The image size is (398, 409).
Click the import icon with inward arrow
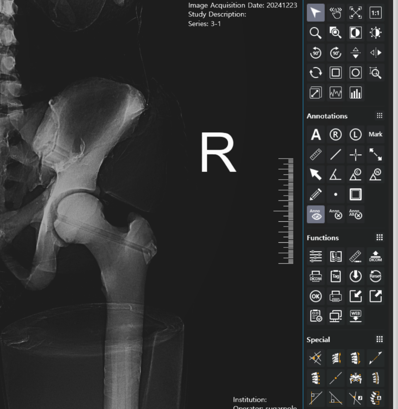356,296
